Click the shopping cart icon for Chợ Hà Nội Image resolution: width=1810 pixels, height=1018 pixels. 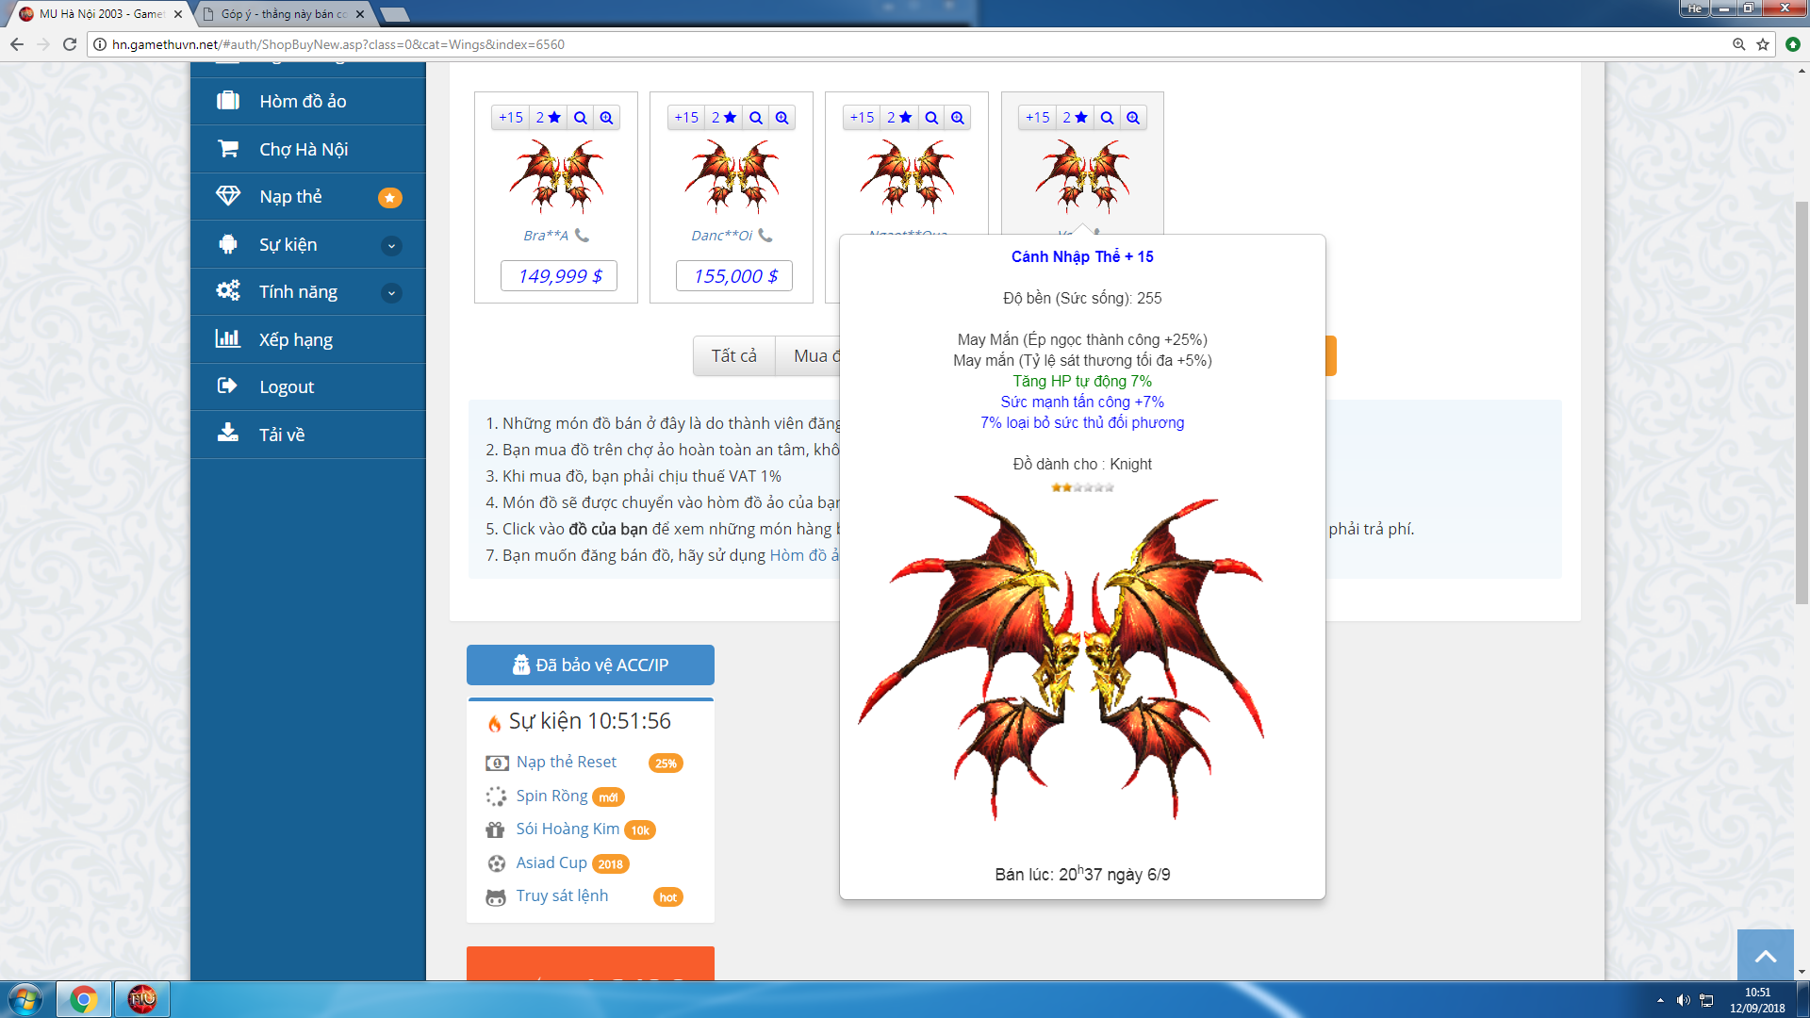pyautogui.click(x=227, y=148)
